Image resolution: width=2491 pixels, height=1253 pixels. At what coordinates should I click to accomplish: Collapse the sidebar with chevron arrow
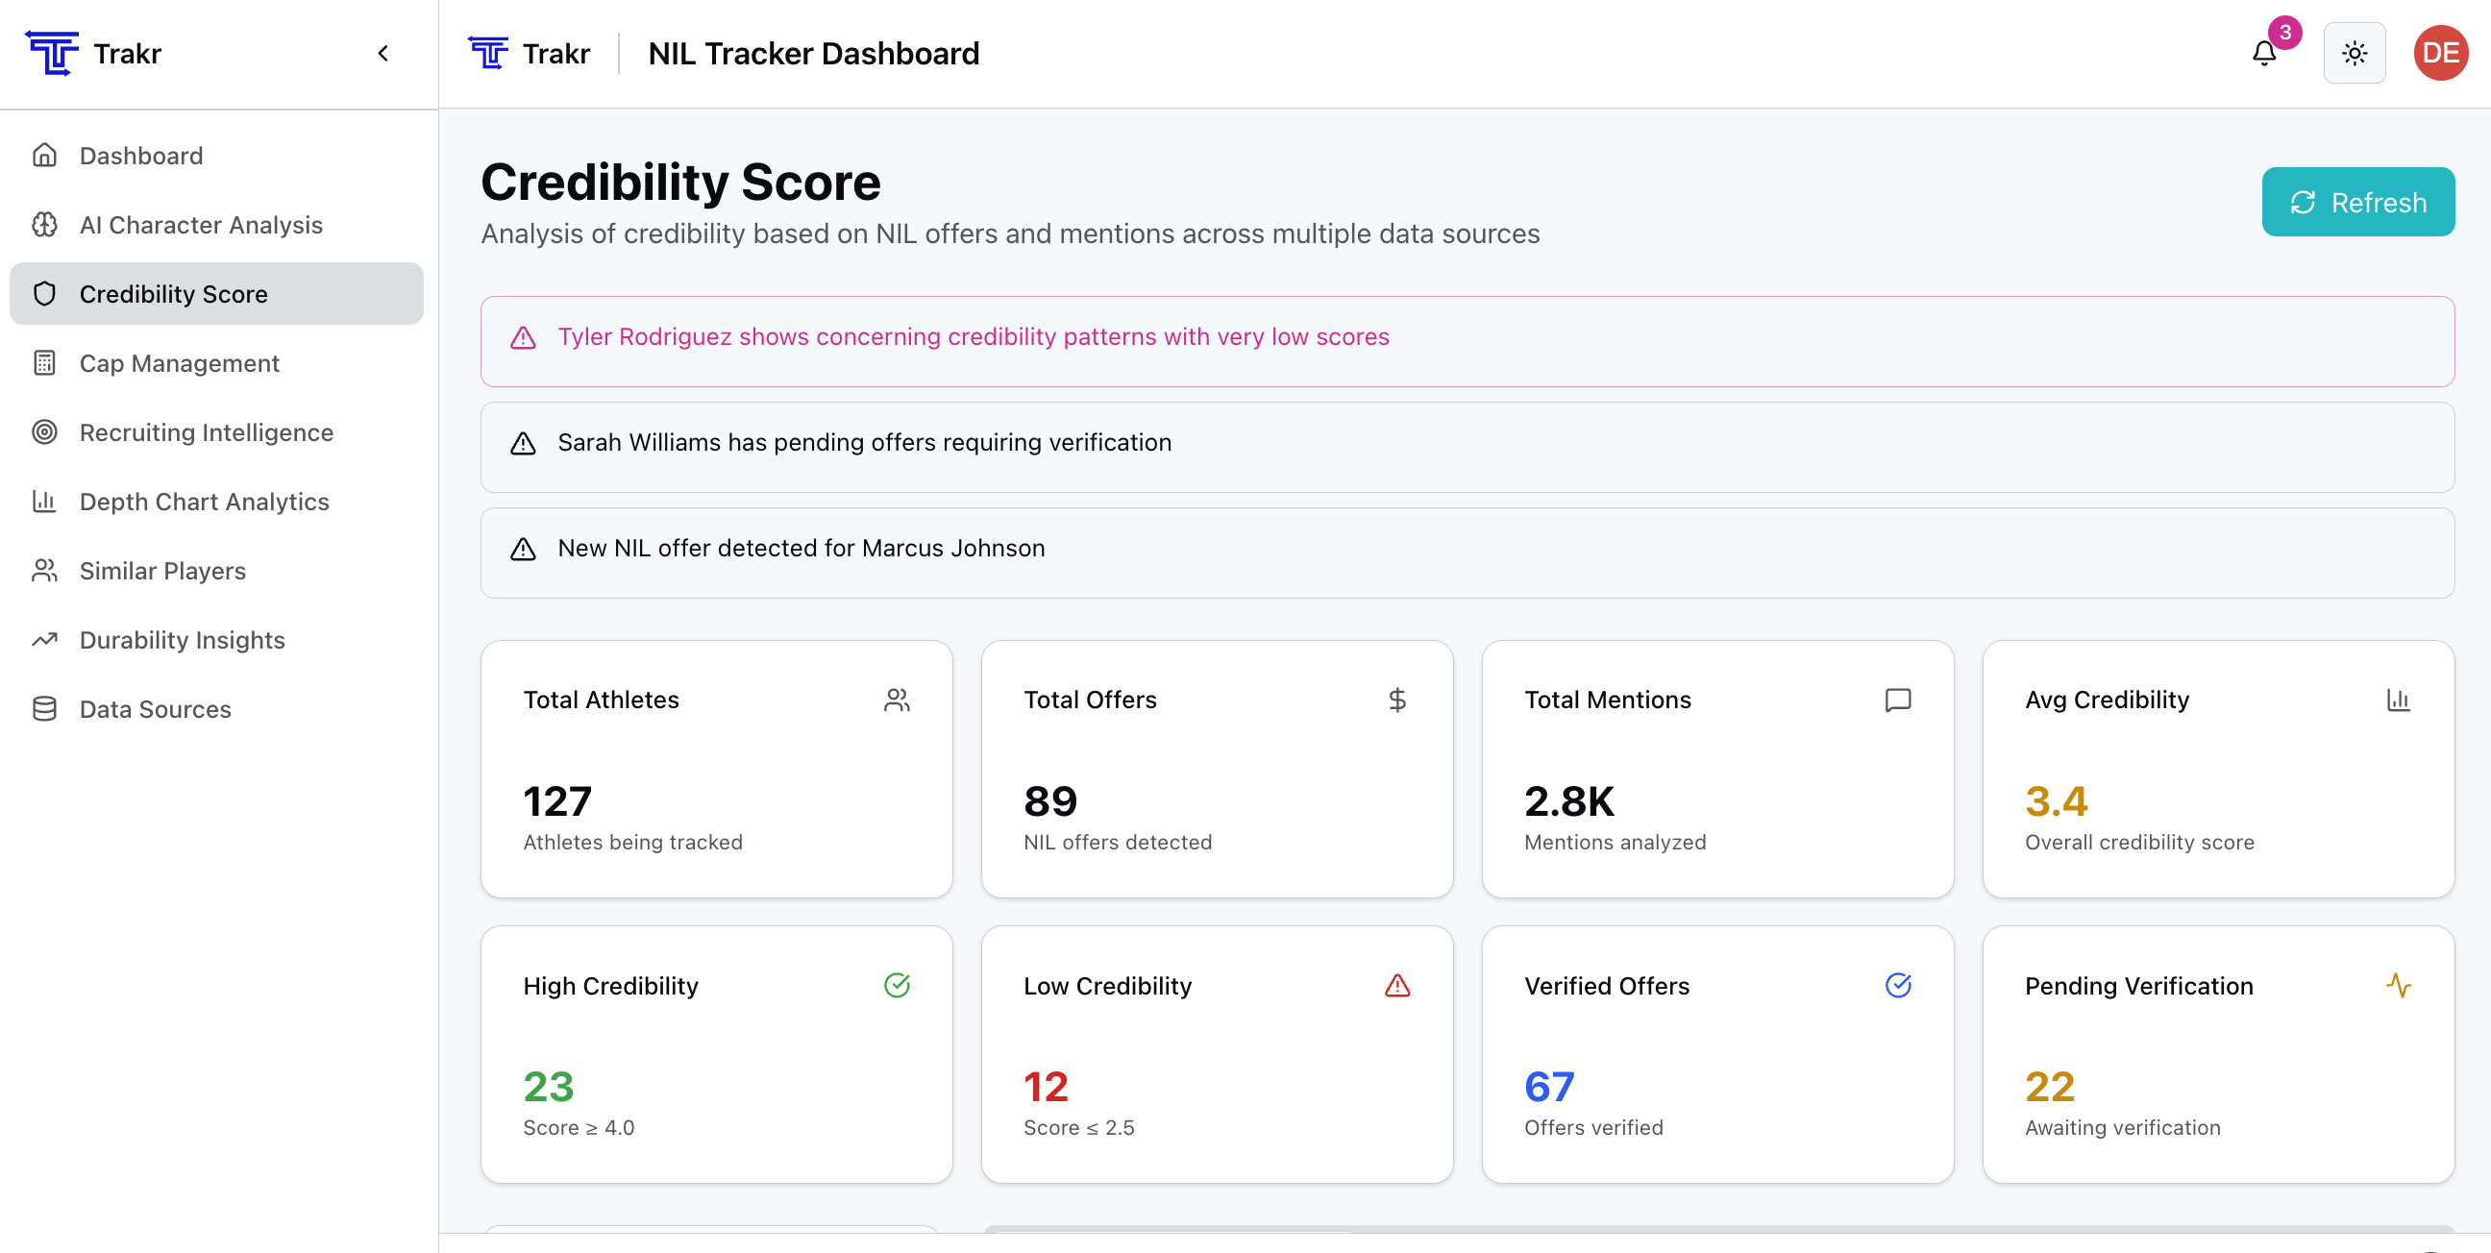pyautogui.click(x=382, y=53)
